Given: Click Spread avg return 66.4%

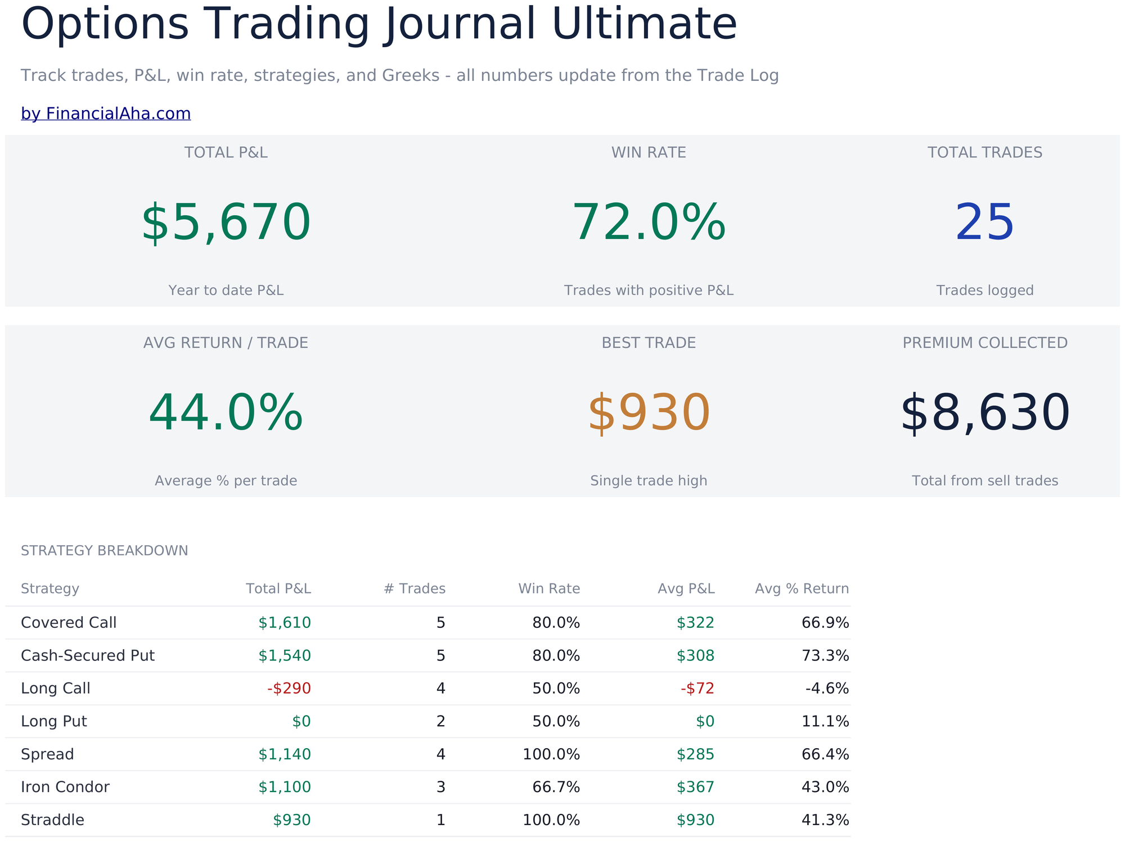Looking at the screenshot, I should coord(825,754).
